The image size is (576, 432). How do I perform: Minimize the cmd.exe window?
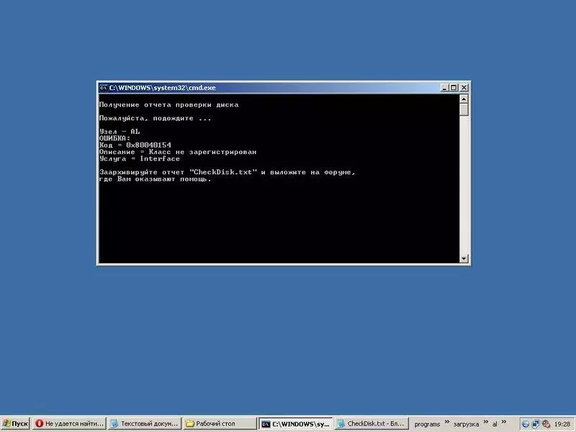click(444, 88)
